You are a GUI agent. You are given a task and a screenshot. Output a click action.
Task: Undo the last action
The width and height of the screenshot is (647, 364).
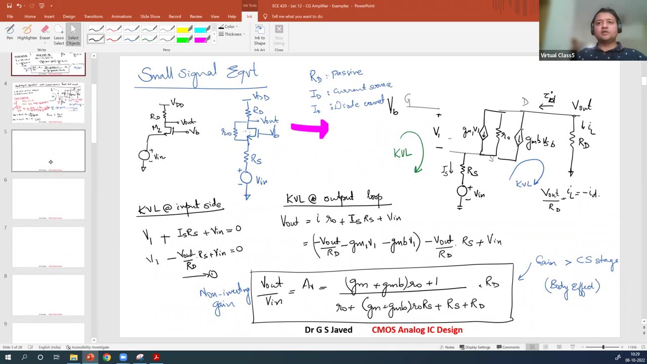pos(19,6)
